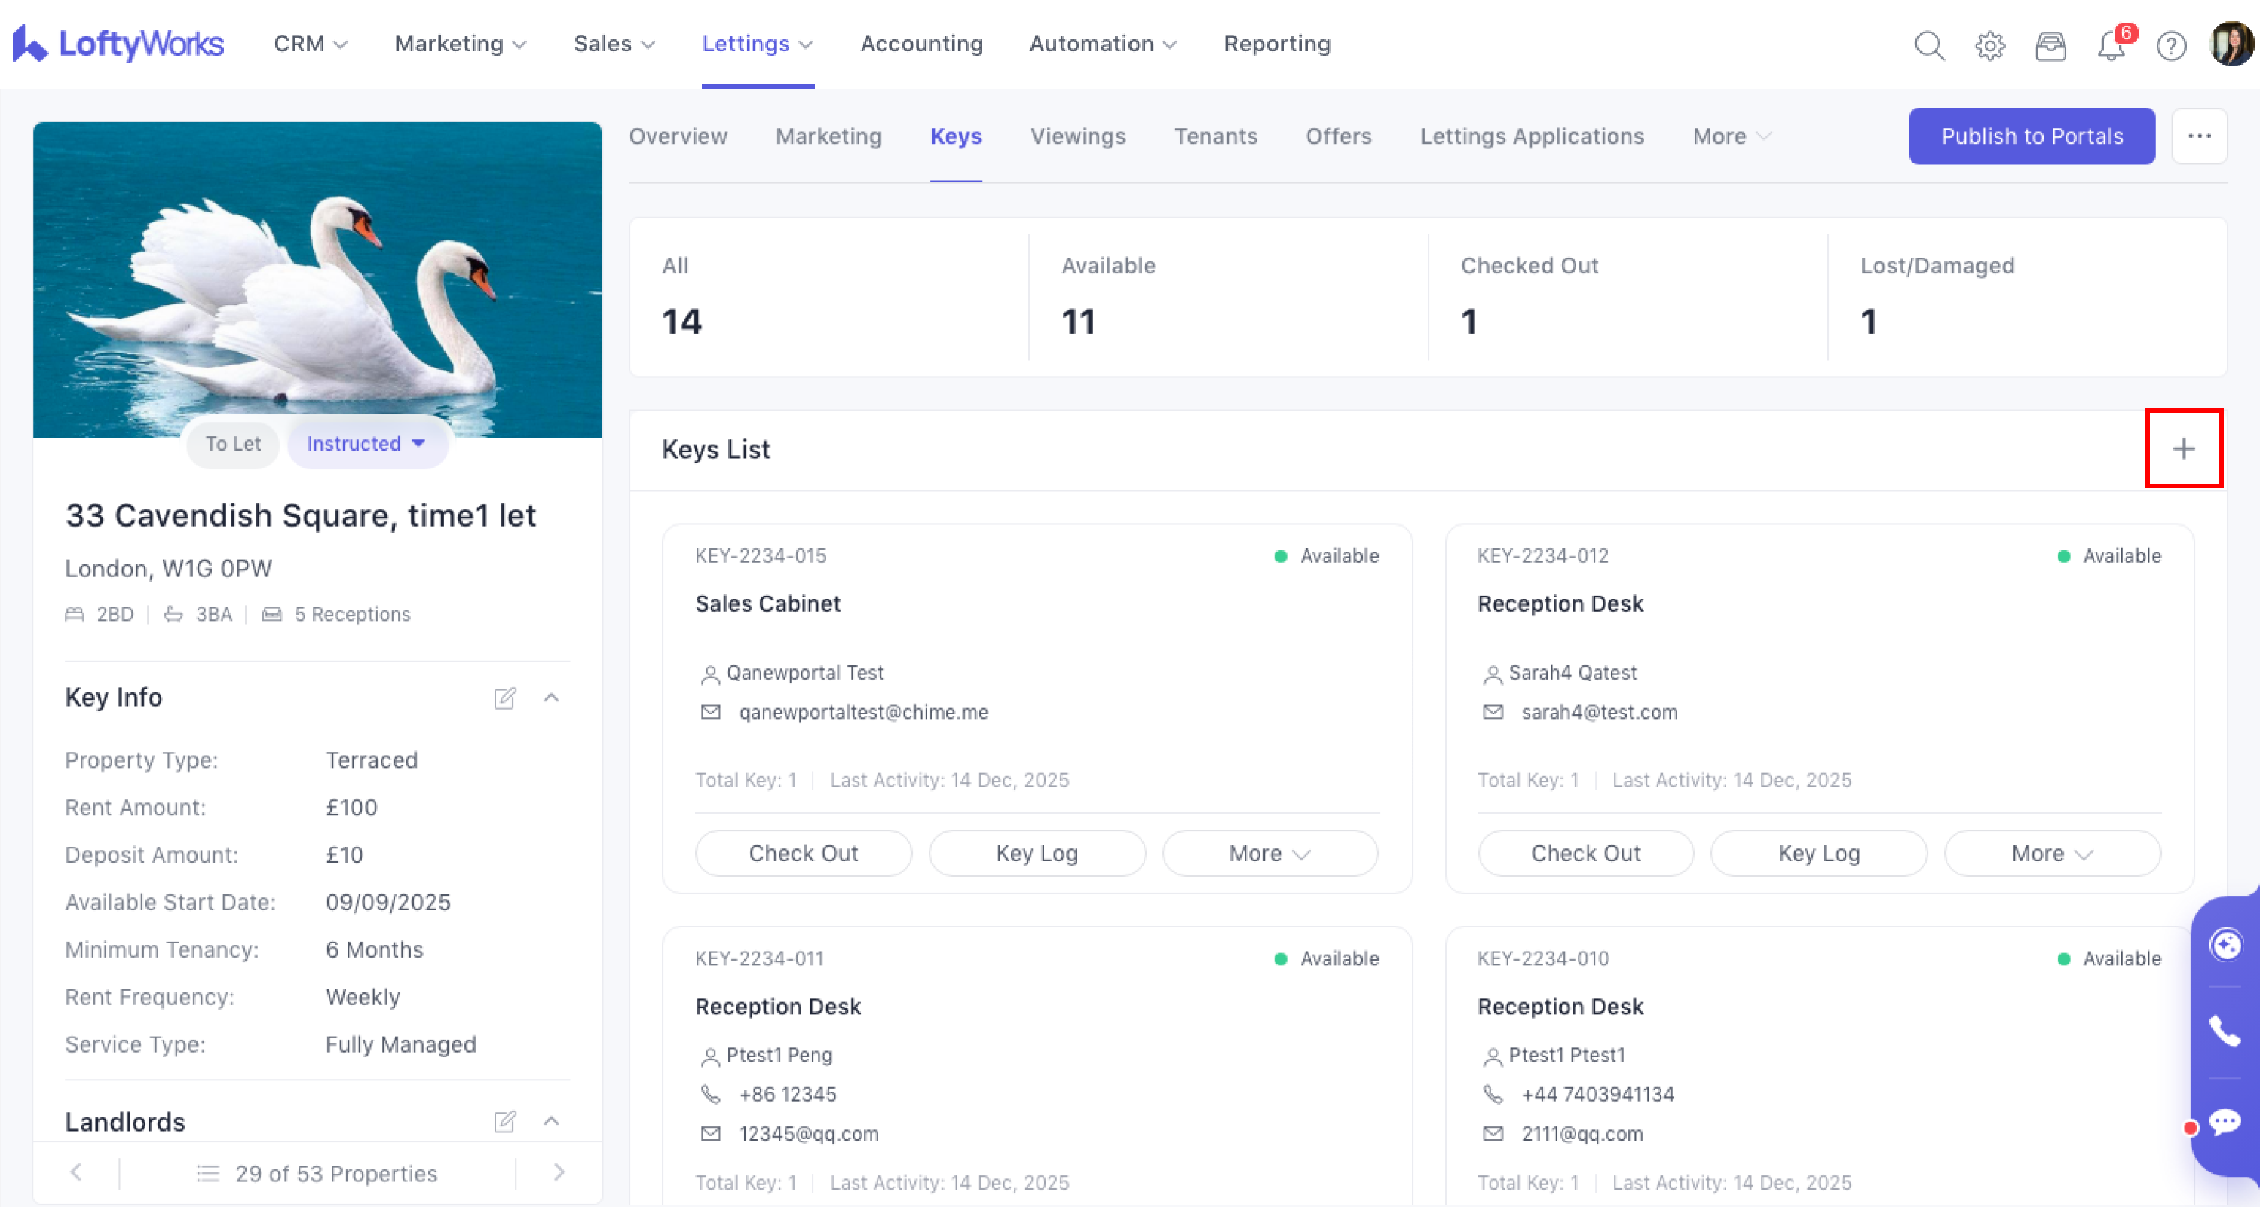Open the Accounting menu item
The width and height of the screenshot is (2260, 1207).
(921, 44)
